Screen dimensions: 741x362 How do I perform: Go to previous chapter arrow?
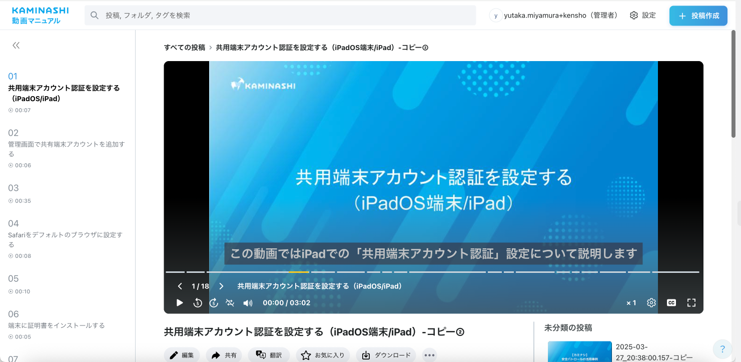180,286
